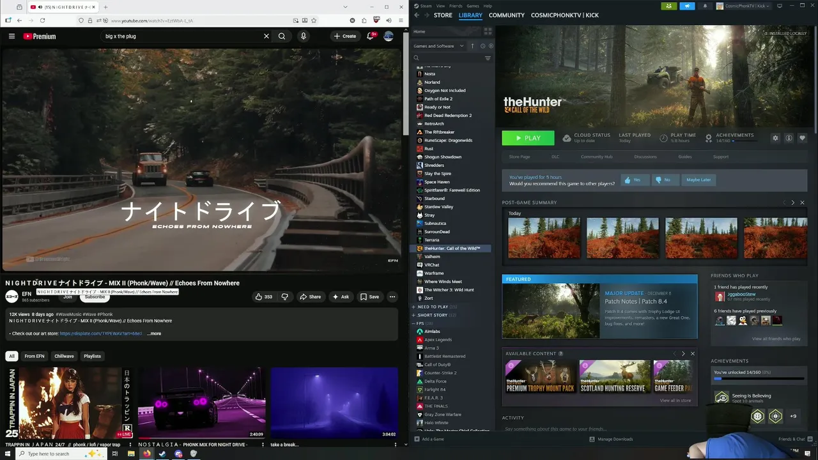Switch Steam library to grid collections view
The height and width of the screenshot is (460, 818).
[x=488, y=31]
